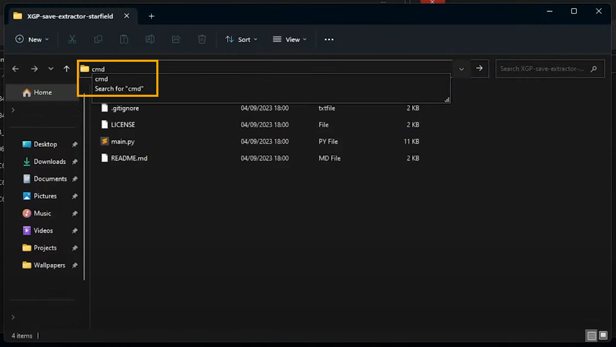
Task: Click the Paste clipboard icon
Action: [124, 39]
